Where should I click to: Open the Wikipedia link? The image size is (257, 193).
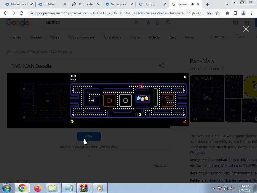(197, 153)
